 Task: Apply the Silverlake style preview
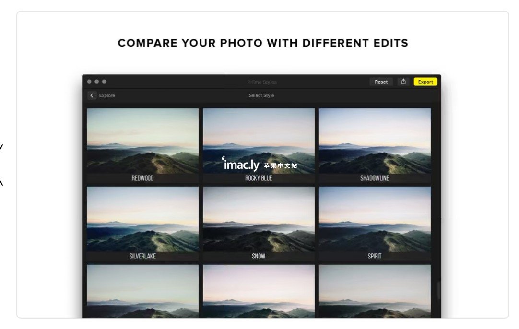pyautogui.click(x=142, y=223)
